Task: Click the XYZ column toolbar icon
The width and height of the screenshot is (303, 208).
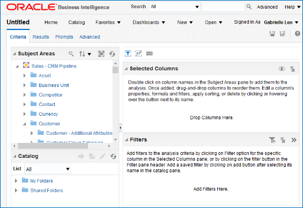Action: (149, 54)
